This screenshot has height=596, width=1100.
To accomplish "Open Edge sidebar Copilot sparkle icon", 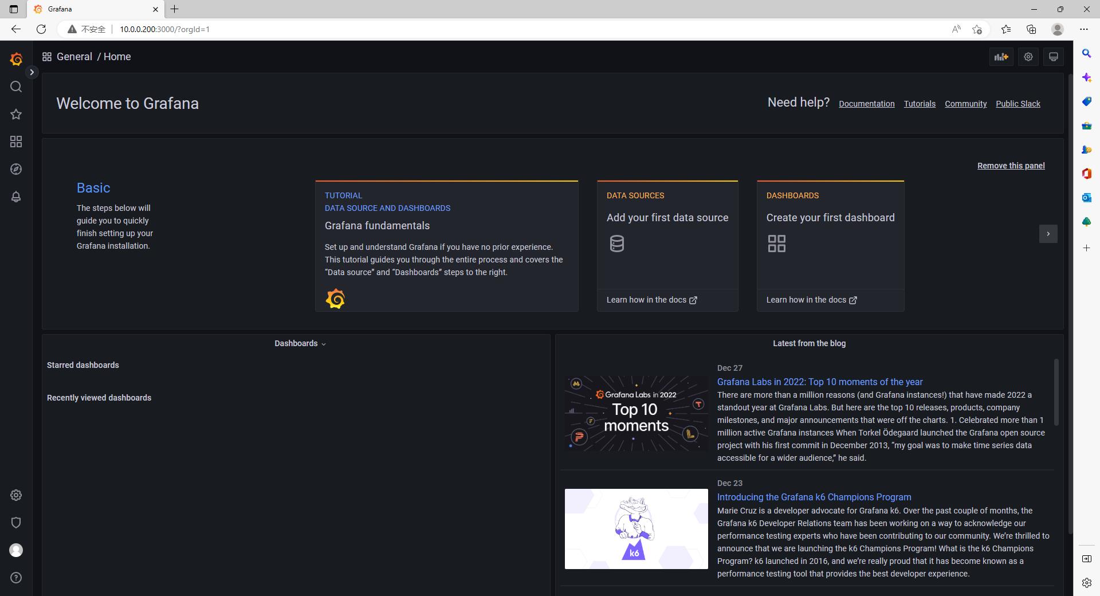I will point(1086,77).
